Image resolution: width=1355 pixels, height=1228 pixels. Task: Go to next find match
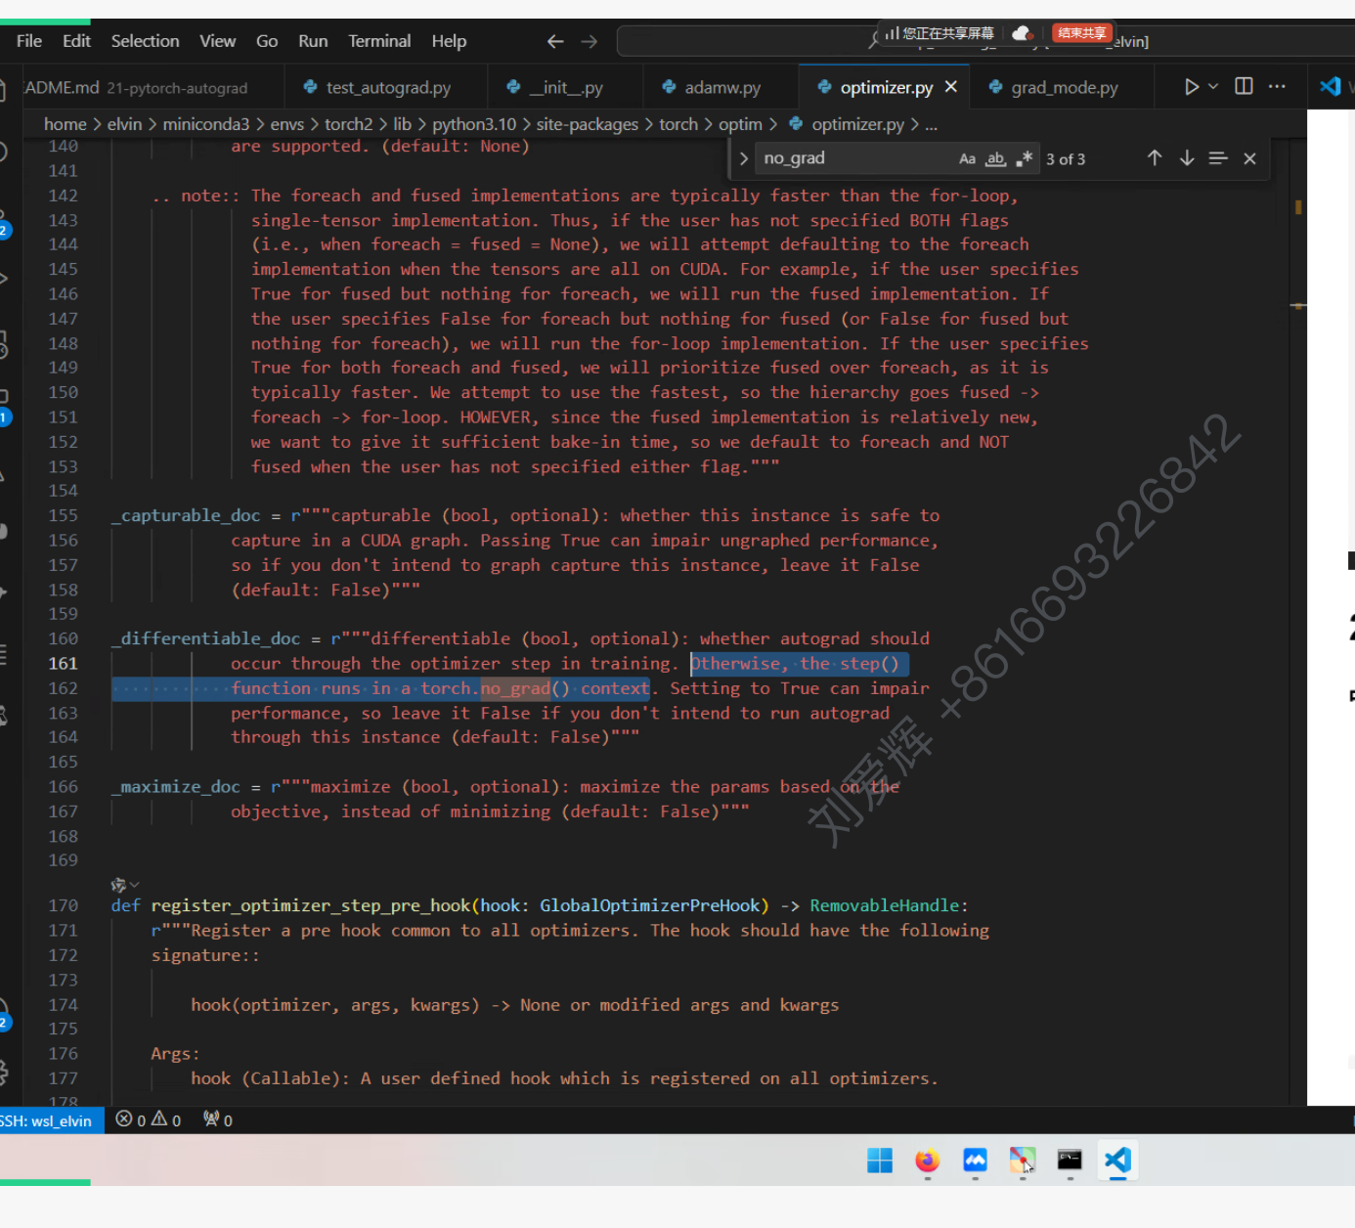tap(1186, 158)
